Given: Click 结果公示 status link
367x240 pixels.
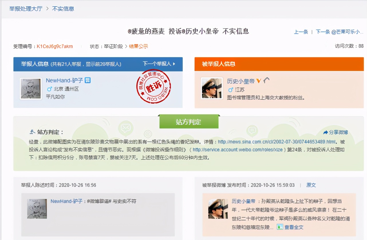Looking at the screenshot, I should tap(139, 46).
